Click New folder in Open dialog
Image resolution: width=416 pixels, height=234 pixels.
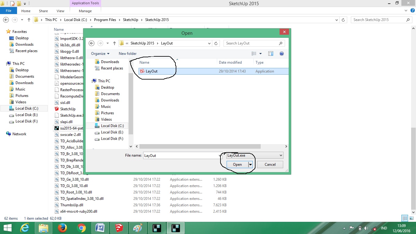click(128, 54)
